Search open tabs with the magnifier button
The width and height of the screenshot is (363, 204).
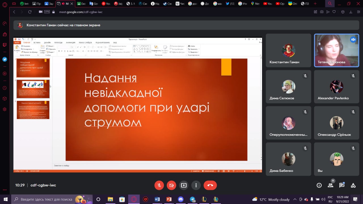pos(330,4)
